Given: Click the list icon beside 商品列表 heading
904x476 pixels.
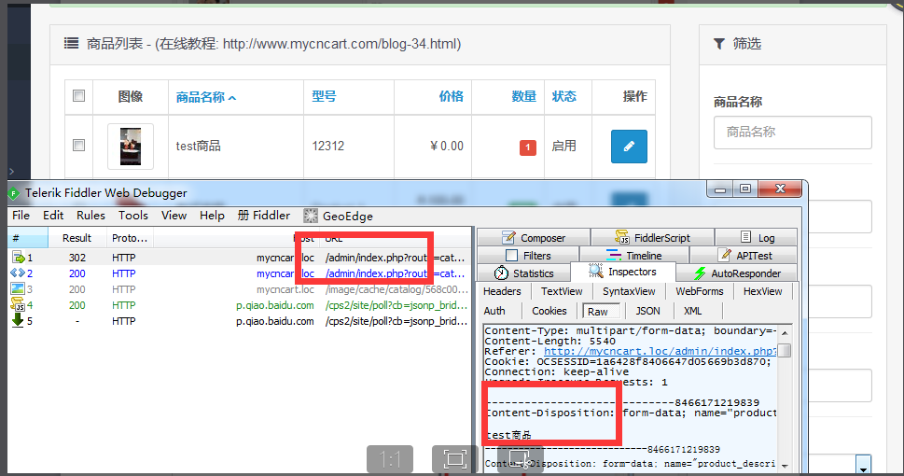Looking at the screenshot, I should pyautogui.click(x=71, y=43).
